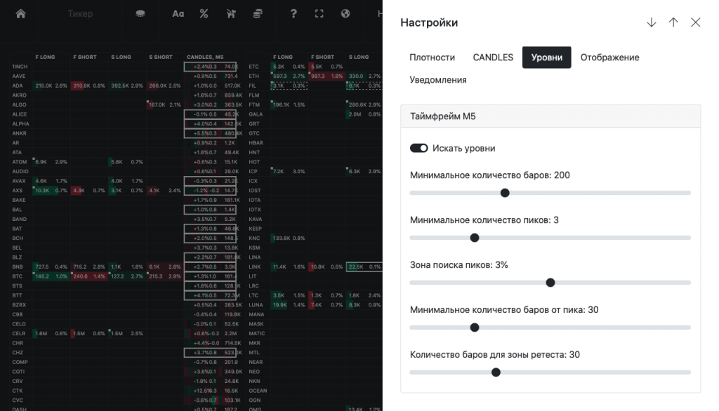
Task: Click the home icon in top bar
Action: (20, 13)
